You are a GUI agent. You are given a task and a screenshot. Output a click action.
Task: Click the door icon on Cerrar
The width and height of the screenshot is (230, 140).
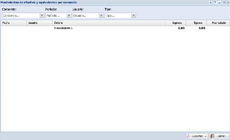tap(212, 136)
